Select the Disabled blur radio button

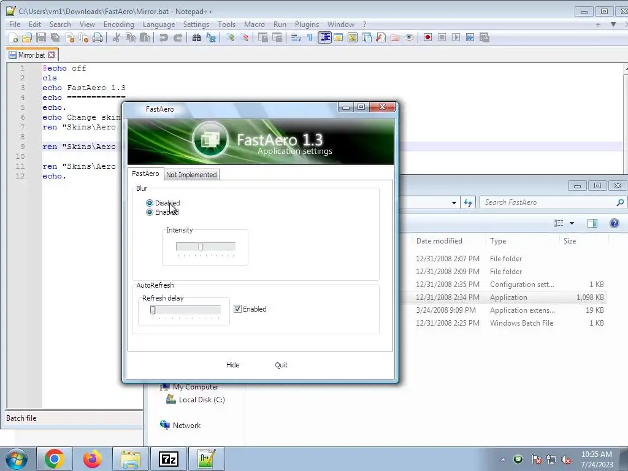150,203
